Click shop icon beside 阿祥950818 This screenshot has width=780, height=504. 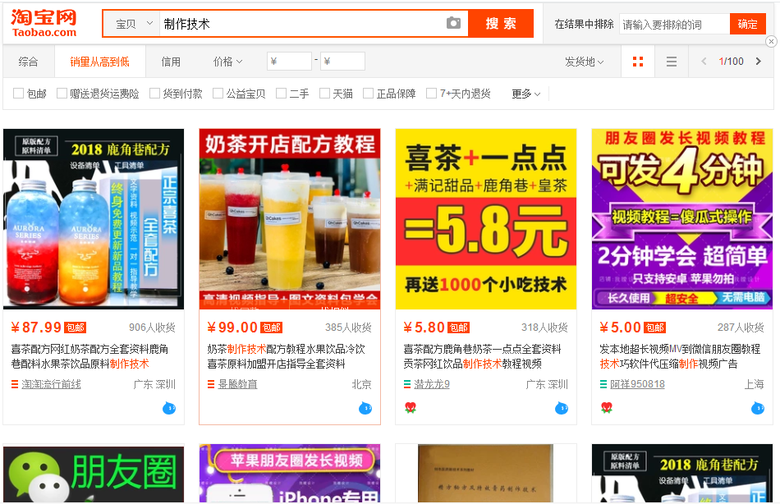click(x=603, y=384)
